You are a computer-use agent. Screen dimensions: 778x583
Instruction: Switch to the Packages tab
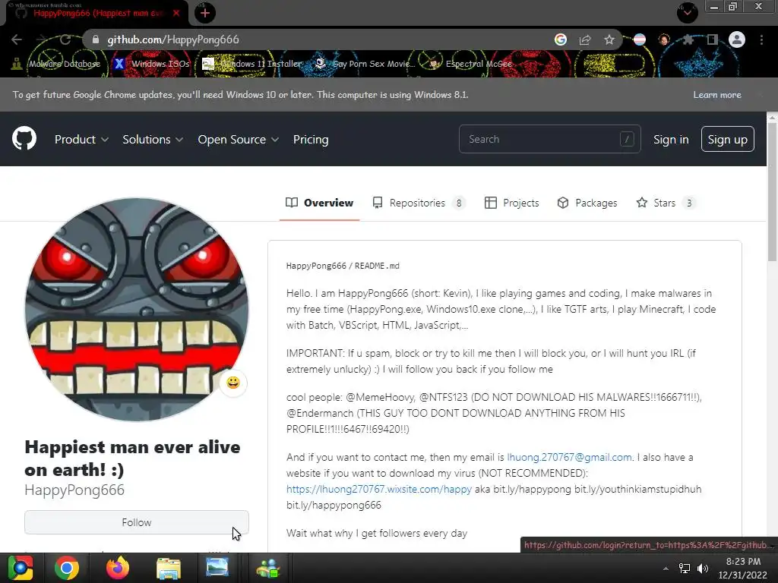(x=587, y=203)
